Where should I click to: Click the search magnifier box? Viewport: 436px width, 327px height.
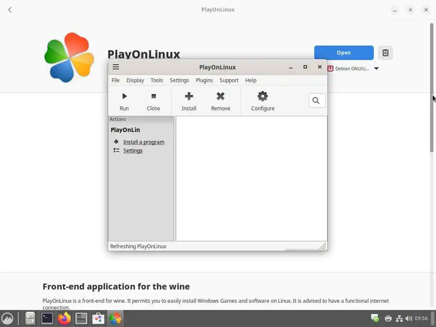[x=317, y=100]
